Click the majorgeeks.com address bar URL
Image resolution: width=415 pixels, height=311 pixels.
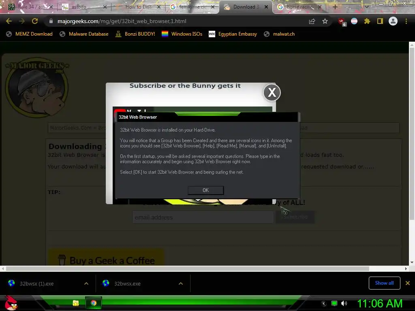coord(122,21)
